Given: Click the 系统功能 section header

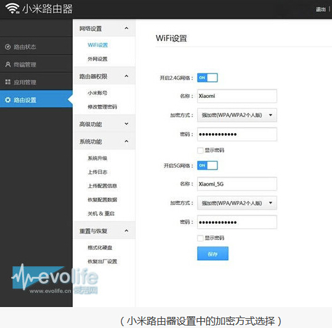Looking at the screenshot, I should [x=104, y=141].
